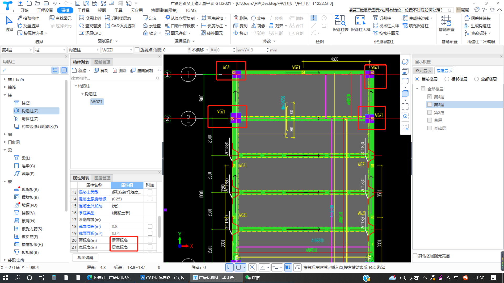Uncheck the 第4层 floor checkbox
Viewport: 504px width, 283px height.
pos(429,97)
